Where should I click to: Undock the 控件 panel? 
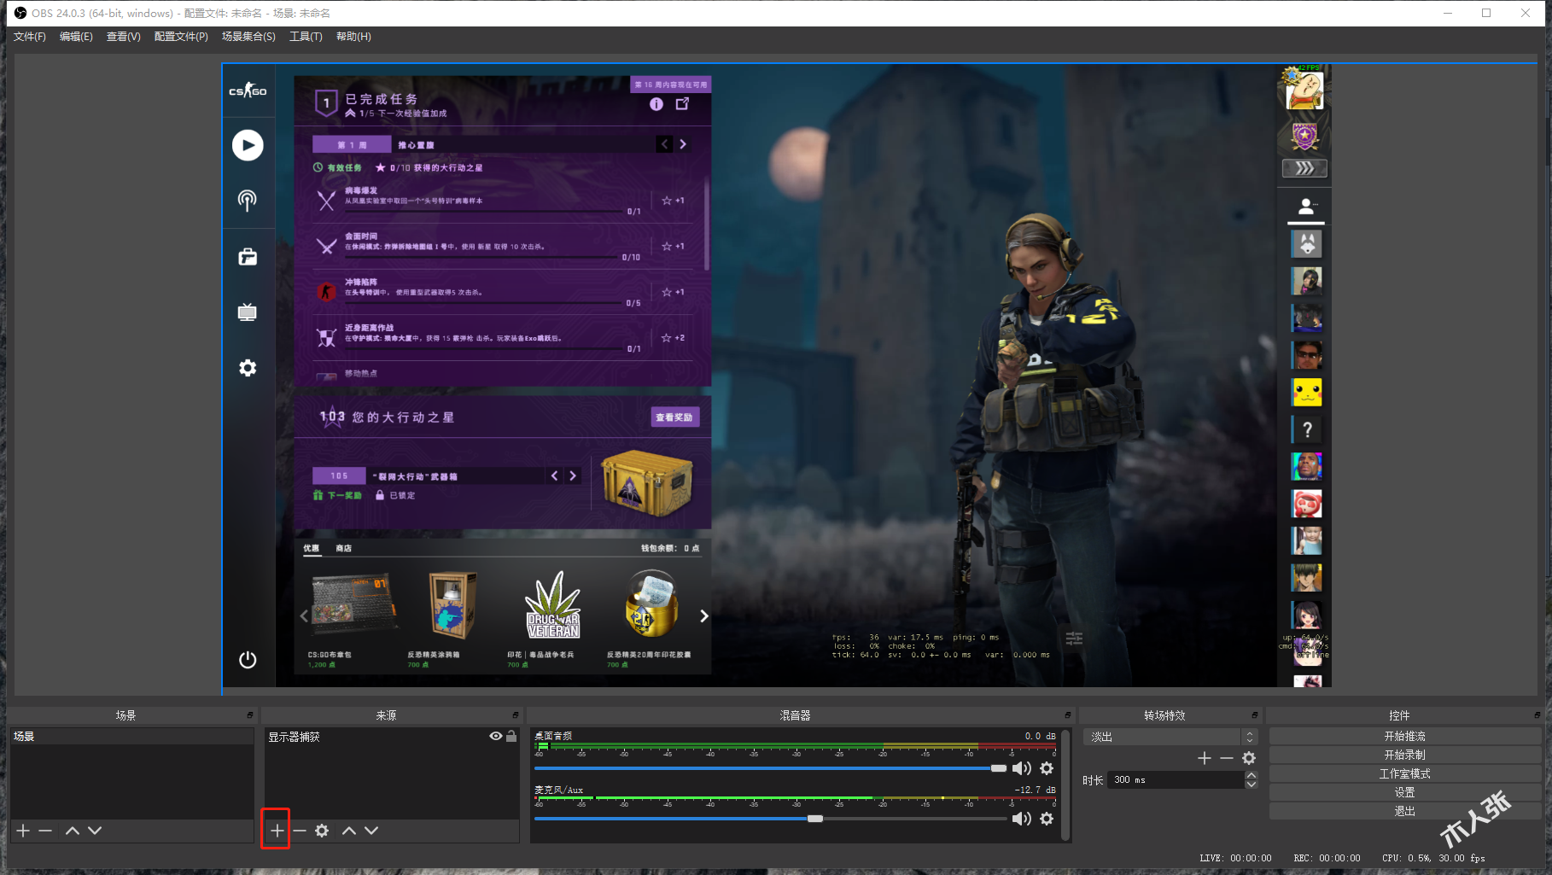(1537, 715)
